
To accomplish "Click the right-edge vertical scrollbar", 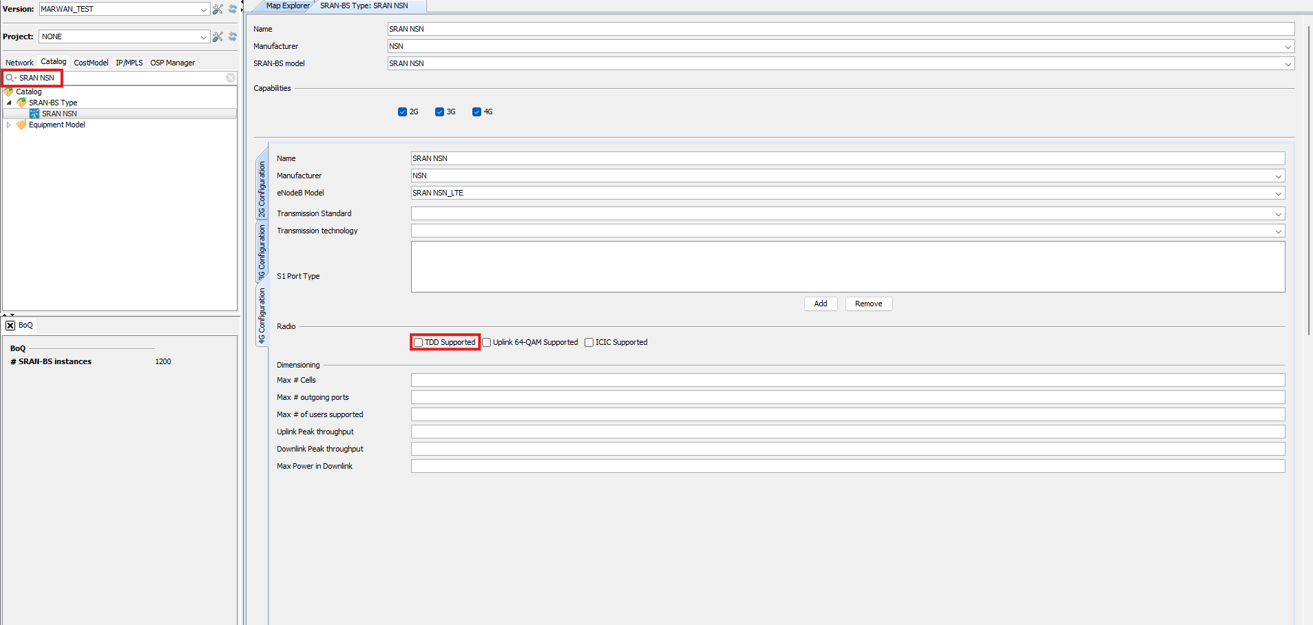I will pyautogui.click(x=1309, y=172).
